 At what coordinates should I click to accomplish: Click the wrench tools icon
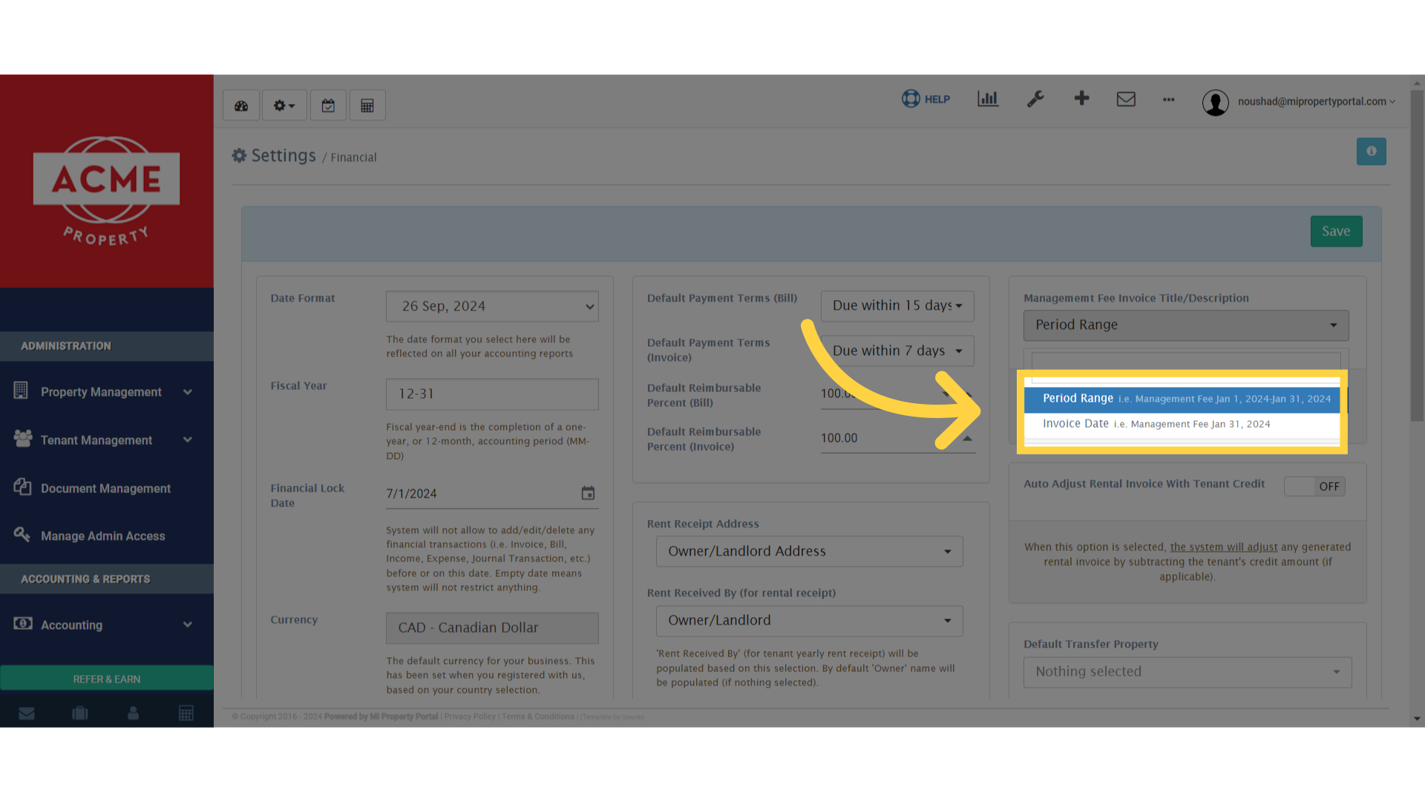pos(1035,99)
